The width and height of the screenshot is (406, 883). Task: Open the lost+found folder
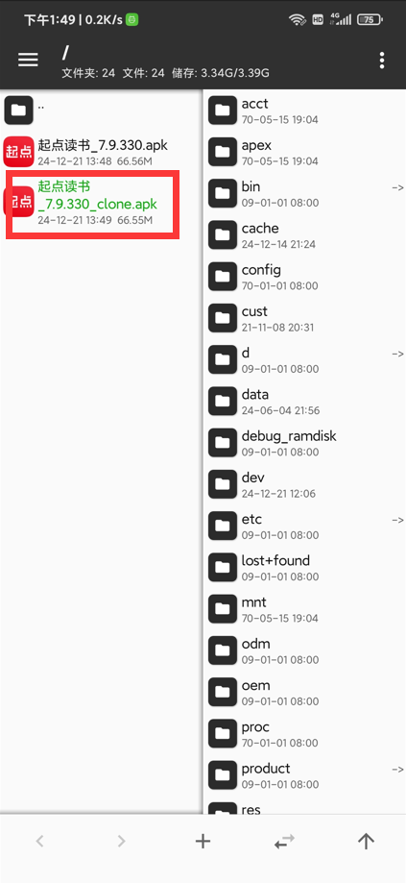[x=304, y=568]
